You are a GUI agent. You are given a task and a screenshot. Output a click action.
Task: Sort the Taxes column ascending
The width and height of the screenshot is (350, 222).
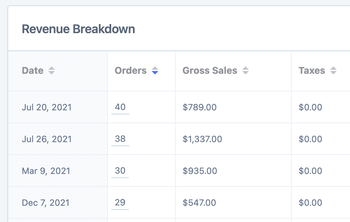point(333,69)
